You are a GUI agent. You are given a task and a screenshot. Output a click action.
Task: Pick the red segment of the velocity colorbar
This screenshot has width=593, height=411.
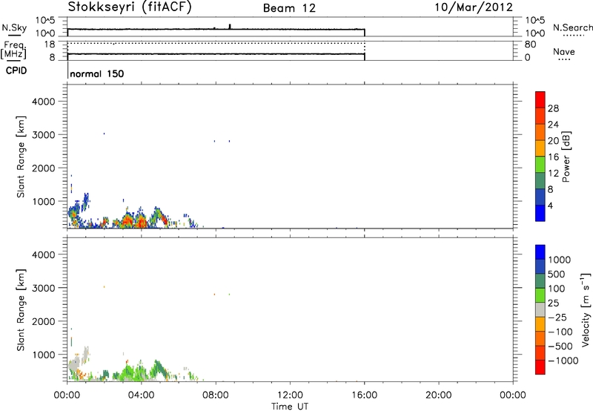(540, 367)
